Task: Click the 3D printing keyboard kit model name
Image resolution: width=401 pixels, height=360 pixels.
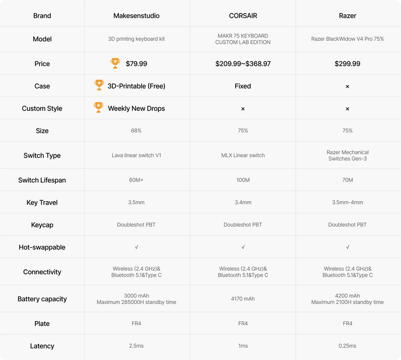Action: 136,39
